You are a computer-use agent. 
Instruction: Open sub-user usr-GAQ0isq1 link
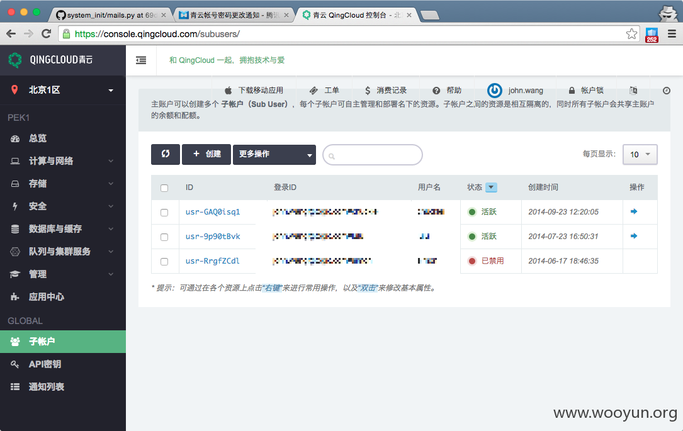coord(213,212)
